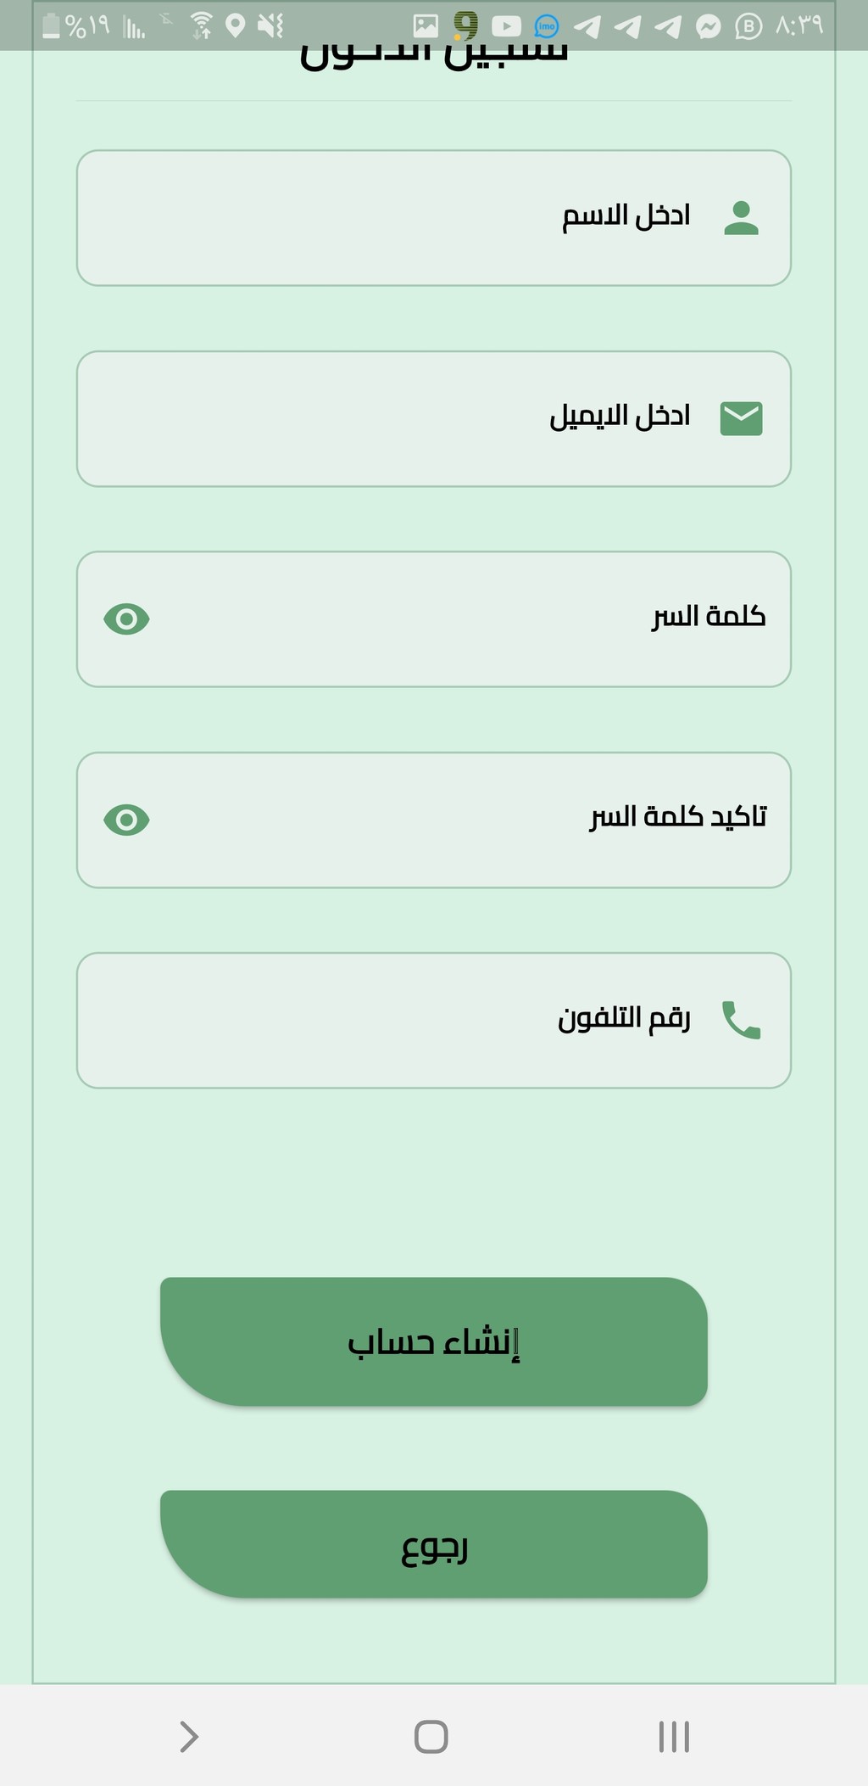Image resolution: width=868 pixels, height=1786 pixels.
Task: Focus the ادخل الايميل email input
Action: coord(434,419)
